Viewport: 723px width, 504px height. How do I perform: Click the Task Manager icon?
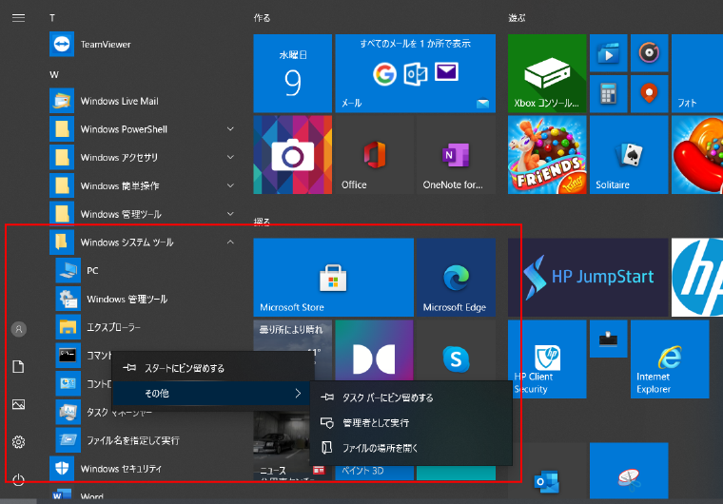click(68, 412)
